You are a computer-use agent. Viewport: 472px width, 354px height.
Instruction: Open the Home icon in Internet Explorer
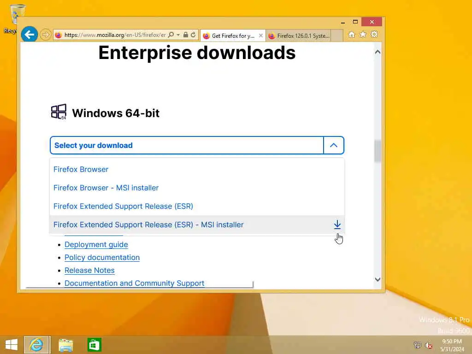pyautogui.click(x=352, y=34)
